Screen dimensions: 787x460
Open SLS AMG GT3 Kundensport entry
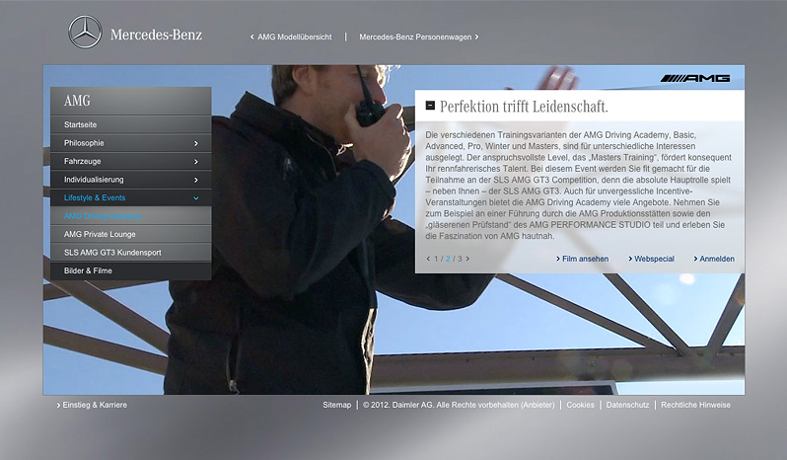tap(130, 252)
